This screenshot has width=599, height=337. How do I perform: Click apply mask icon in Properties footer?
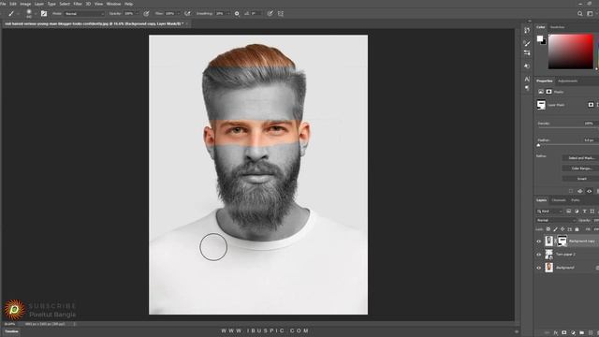pyautogui.click(x=580, y=191)
